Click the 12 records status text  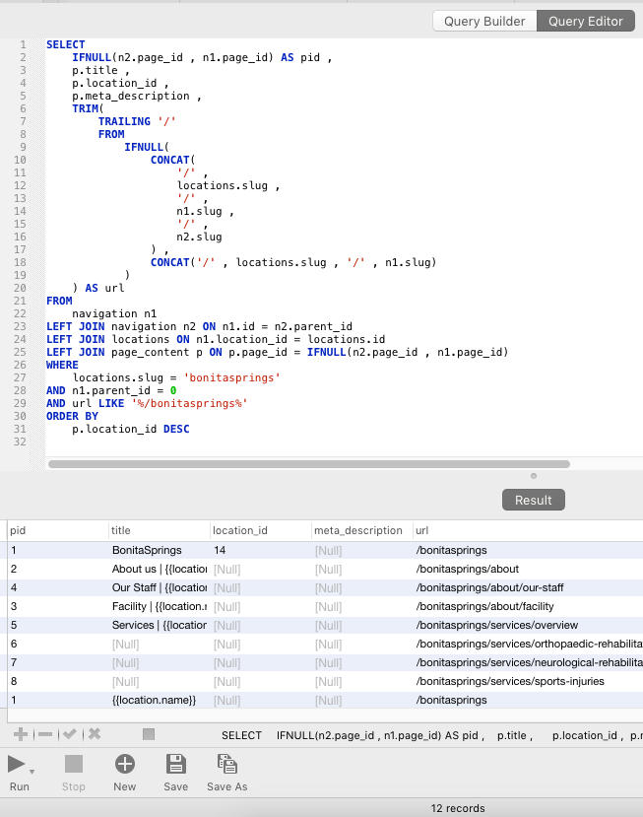coord(458,808)
